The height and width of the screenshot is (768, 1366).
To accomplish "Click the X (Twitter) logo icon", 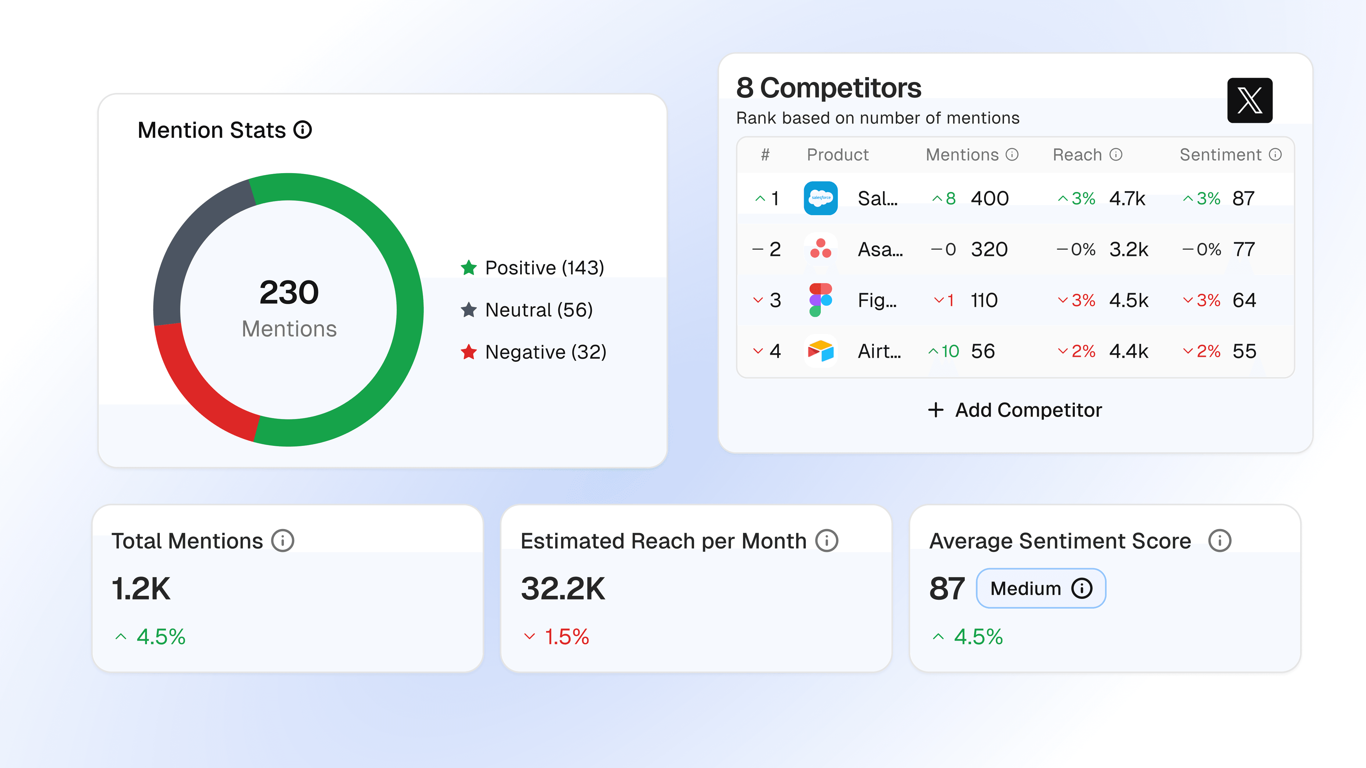I will [x=1249, y=100].
